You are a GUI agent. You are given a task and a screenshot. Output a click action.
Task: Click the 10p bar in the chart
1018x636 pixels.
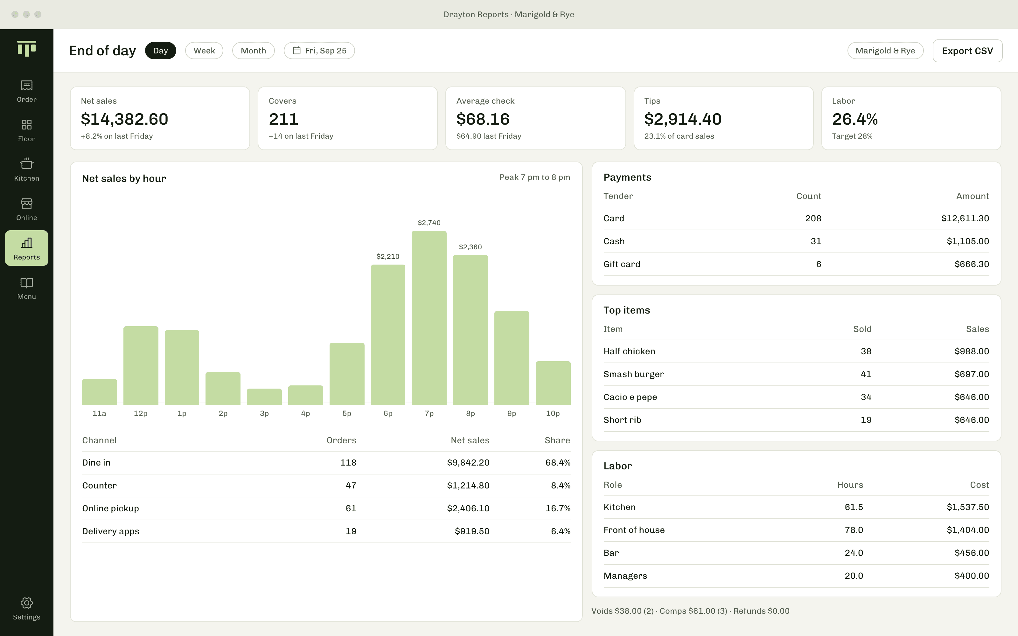click(553, 383)
